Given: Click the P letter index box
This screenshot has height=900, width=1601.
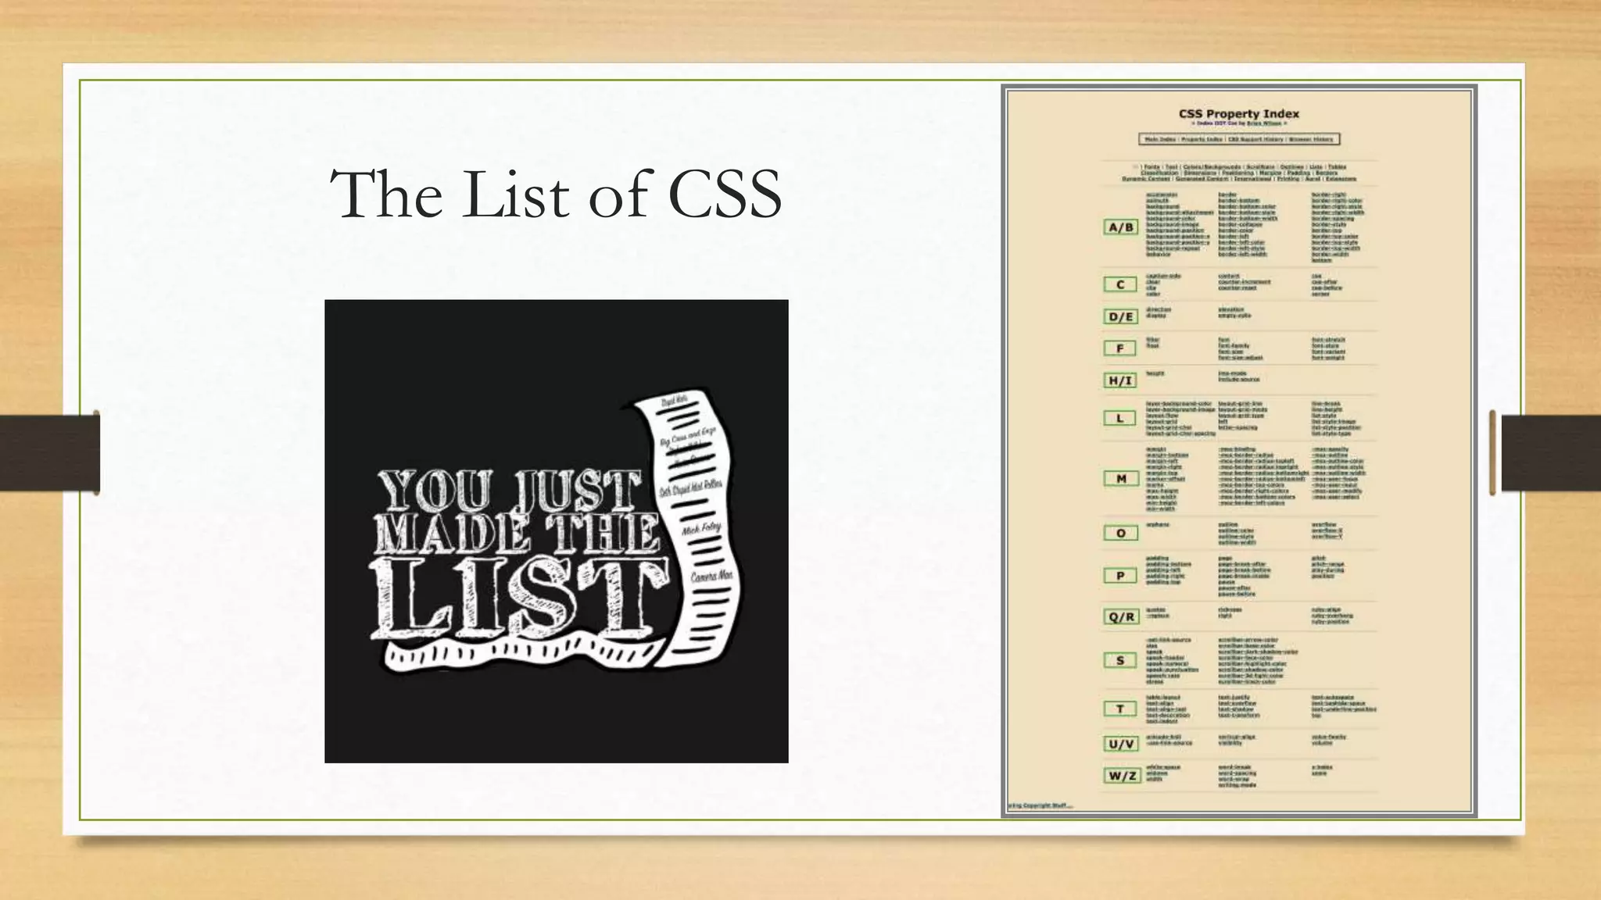Looking at the screenshot, I should pos(1120,576).
